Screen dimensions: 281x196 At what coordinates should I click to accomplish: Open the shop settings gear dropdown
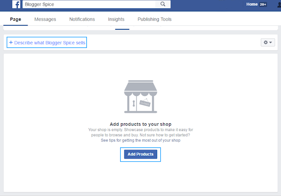[268, 43]
